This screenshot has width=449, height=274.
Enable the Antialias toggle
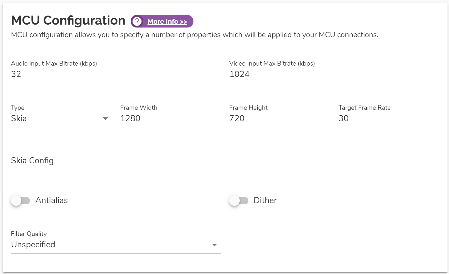(x=21, y=201)
